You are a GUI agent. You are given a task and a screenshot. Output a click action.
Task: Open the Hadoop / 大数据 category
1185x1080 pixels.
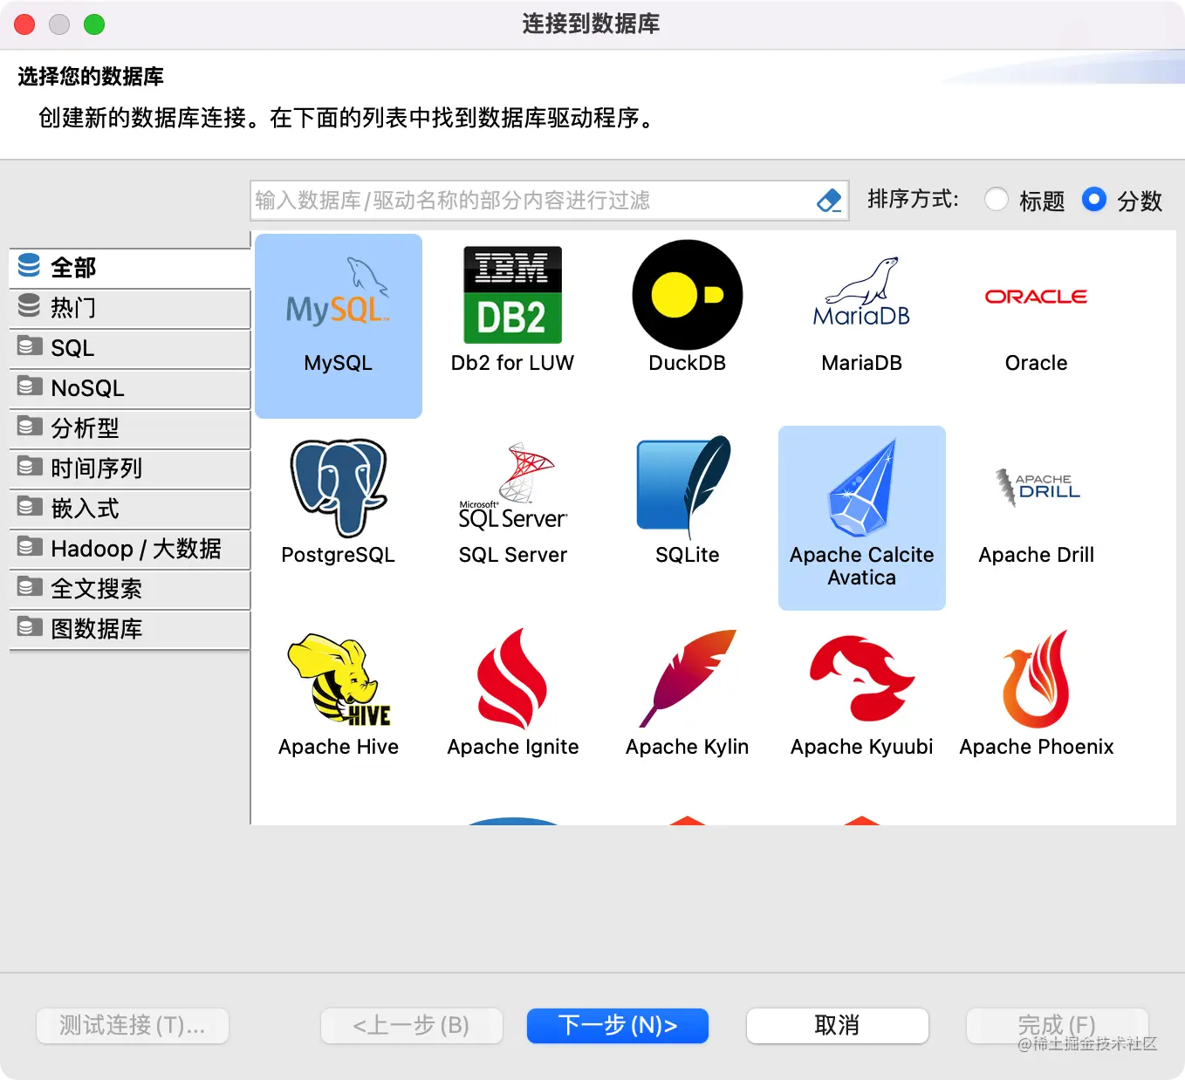130,548
